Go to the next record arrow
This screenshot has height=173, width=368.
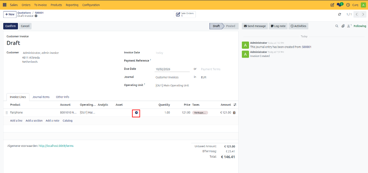coord(363,14)
